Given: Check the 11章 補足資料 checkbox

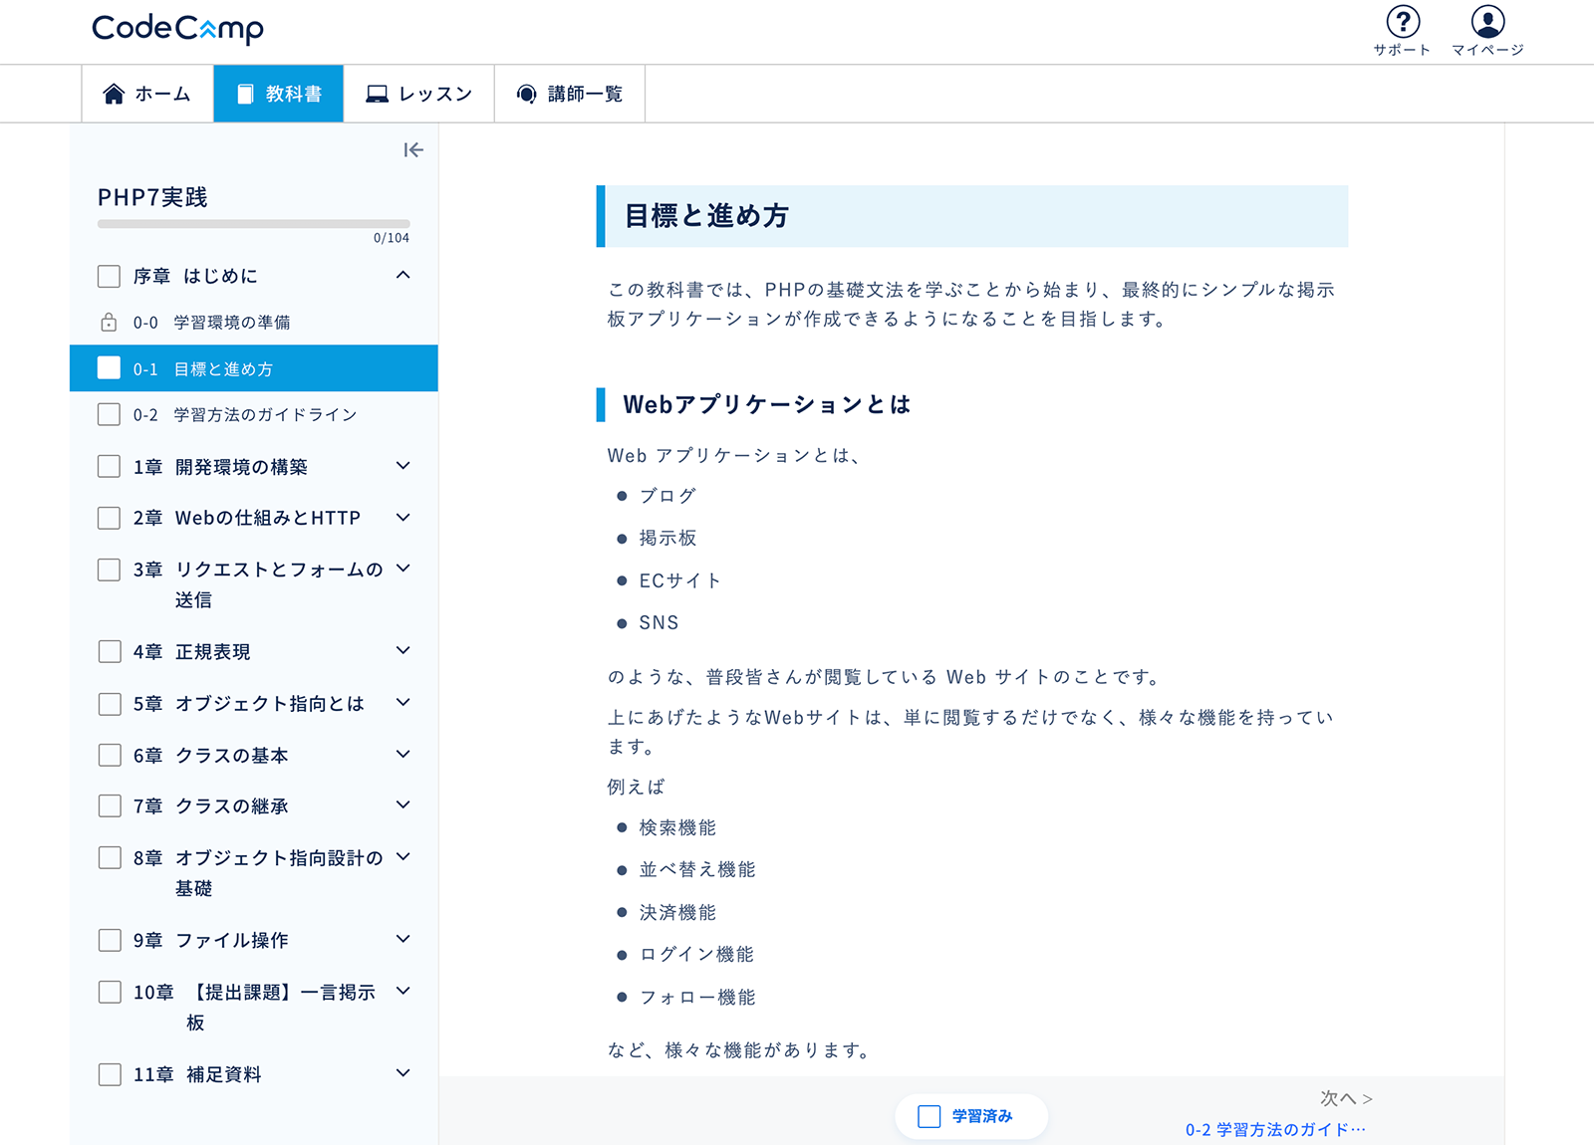Looking at the screenshot, I should pyautogui.click(x=110, y=1074).
